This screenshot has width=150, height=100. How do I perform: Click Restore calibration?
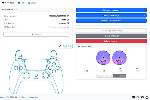tap(111, 36)
